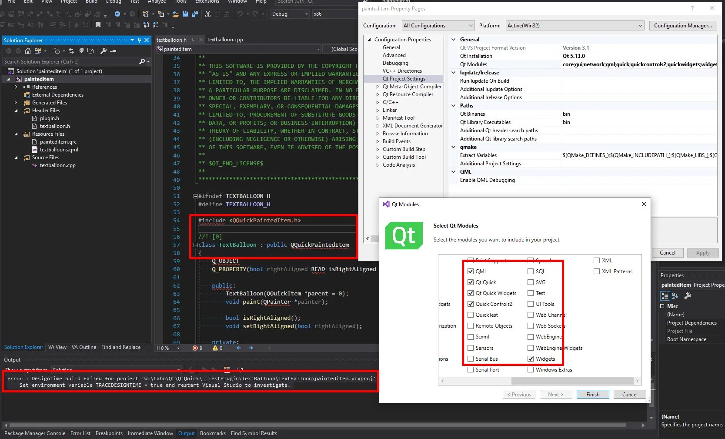Switch to the textballoon.cpp editor tab
This screenshot has width=725, height=439.
(225, 40)
